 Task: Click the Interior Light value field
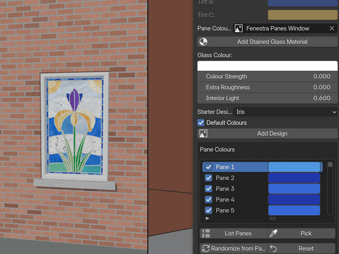coord(267,98)
